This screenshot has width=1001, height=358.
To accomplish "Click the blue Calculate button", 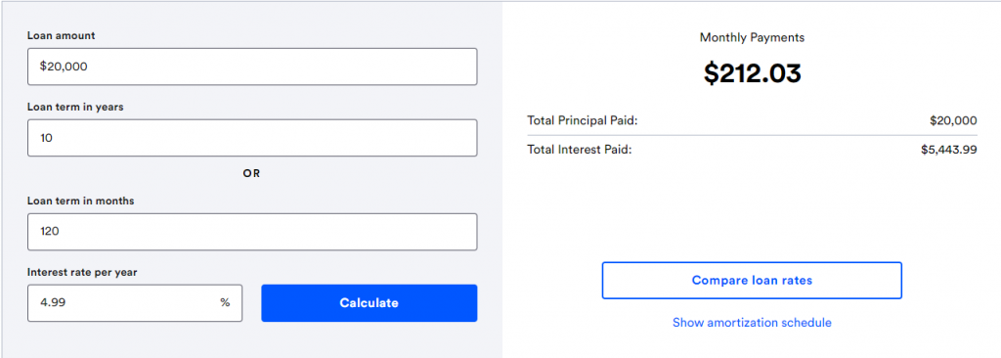I will 369,303.
